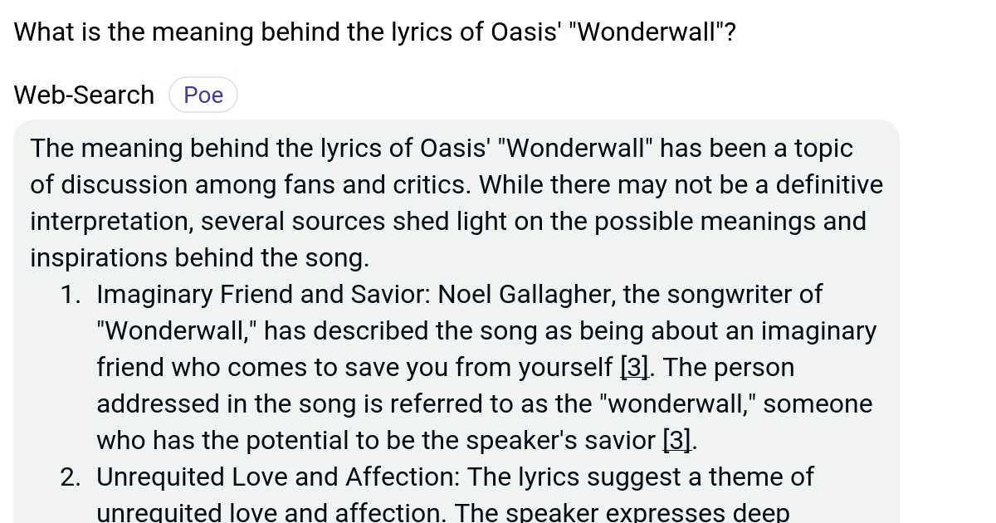Open citation [3] after "save you from yourself"

pos(634,367)
